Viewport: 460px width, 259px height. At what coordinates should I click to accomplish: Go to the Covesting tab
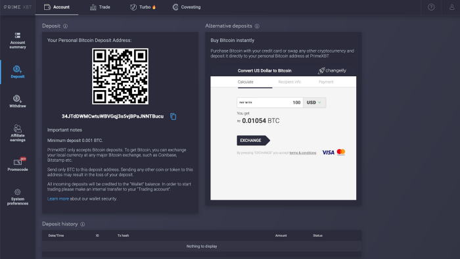(x=187, y=7)
